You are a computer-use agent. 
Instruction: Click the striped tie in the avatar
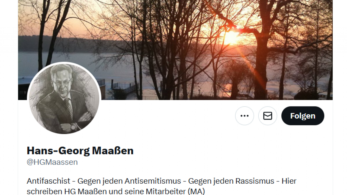pyautogui.click(x=69, y=108)
